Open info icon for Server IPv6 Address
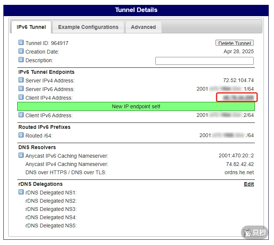The image size is (274, 245). pyautogui.click(x=21, y=89)
